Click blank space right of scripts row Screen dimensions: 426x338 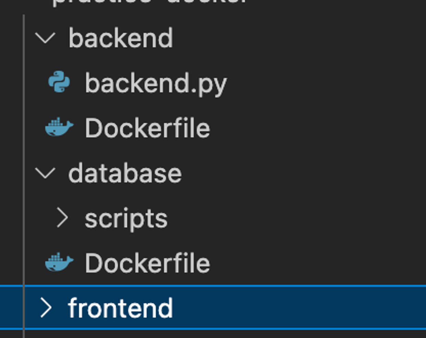[x=295, y=218]
